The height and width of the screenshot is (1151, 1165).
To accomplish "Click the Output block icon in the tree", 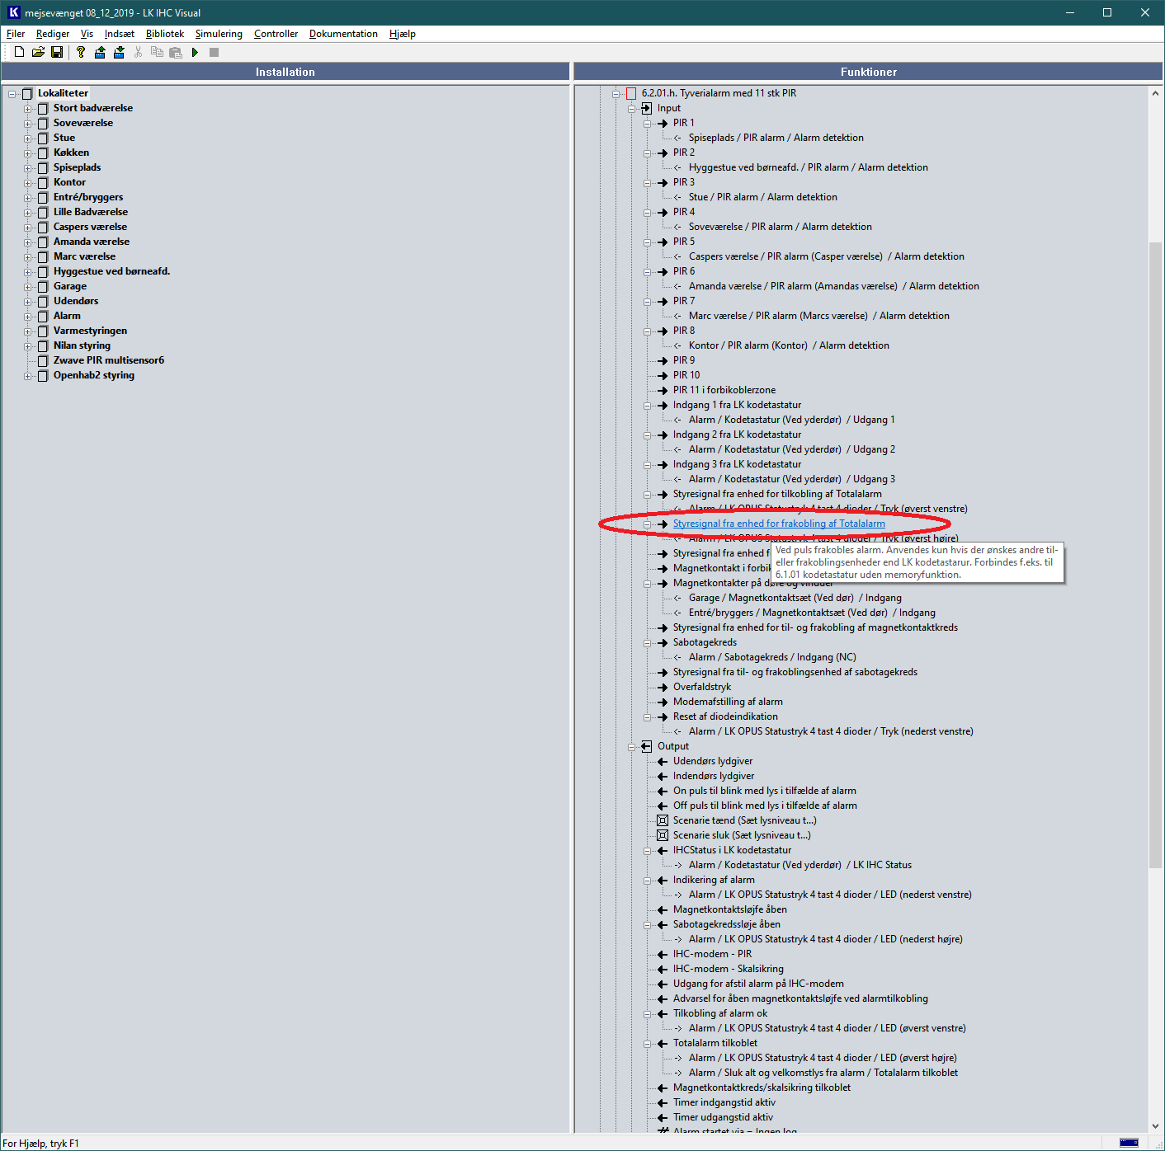I will tap(647, 746).
